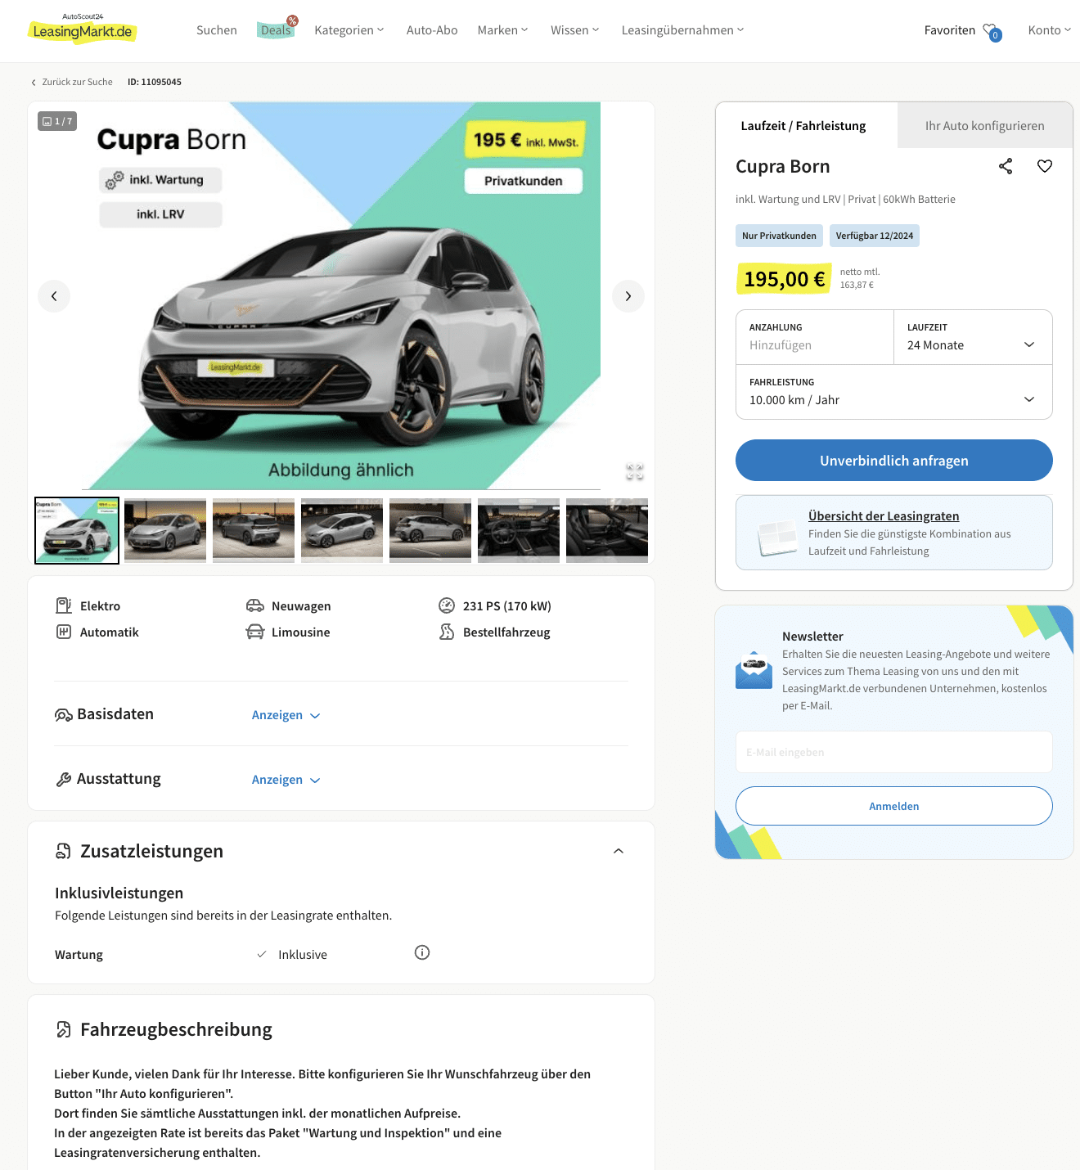This screenshot has height=1170, width=1080.
Task: Click Unverbindlich anfragen button
Action: pos(894,461)
